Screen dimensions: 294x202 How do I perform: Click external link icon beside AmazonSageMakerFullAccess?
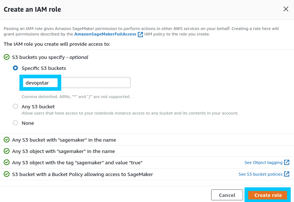[140, 34]
